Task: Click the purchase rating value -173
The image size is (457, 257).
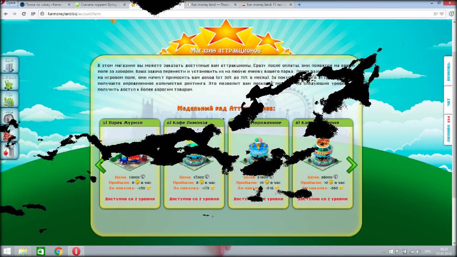Action: pos(205,188)
